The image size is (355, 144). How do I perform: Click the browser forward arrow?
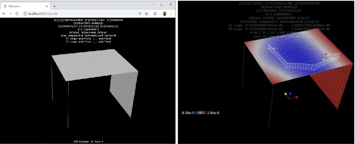[x=10, y=14]
